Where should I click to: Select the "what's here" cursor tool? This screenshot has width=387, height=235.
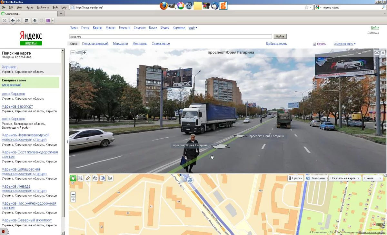pyautogui.click(x=110, y=178)
